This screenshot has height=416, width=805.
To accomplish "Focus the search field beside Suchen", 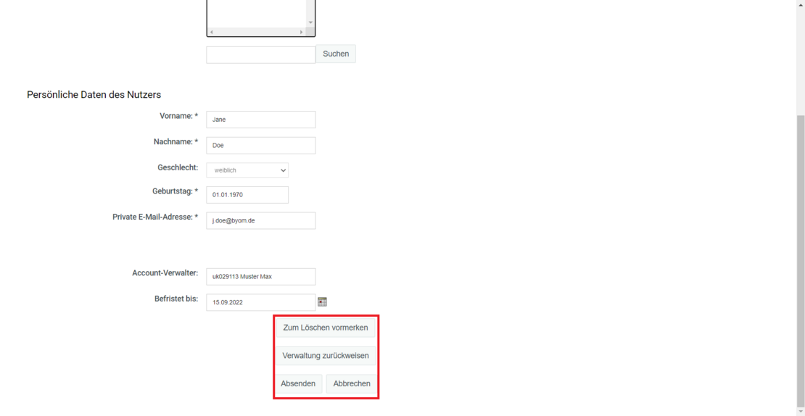I will tap(260, 54).
